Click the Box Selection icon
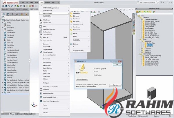174x118 pixels. [x=41, y=32]
